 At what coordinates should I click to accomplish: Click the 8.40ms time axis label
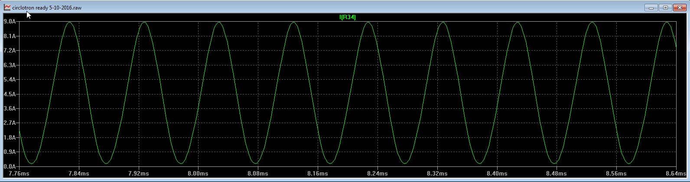click(497, 173)
